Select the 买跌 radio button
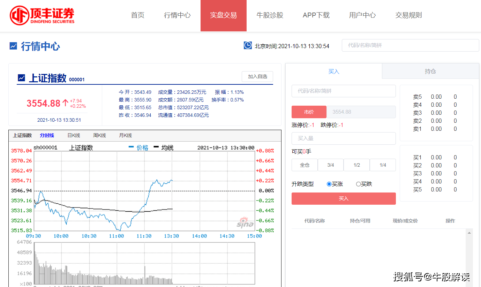This screenshot has height=287, width=481. 358,184
